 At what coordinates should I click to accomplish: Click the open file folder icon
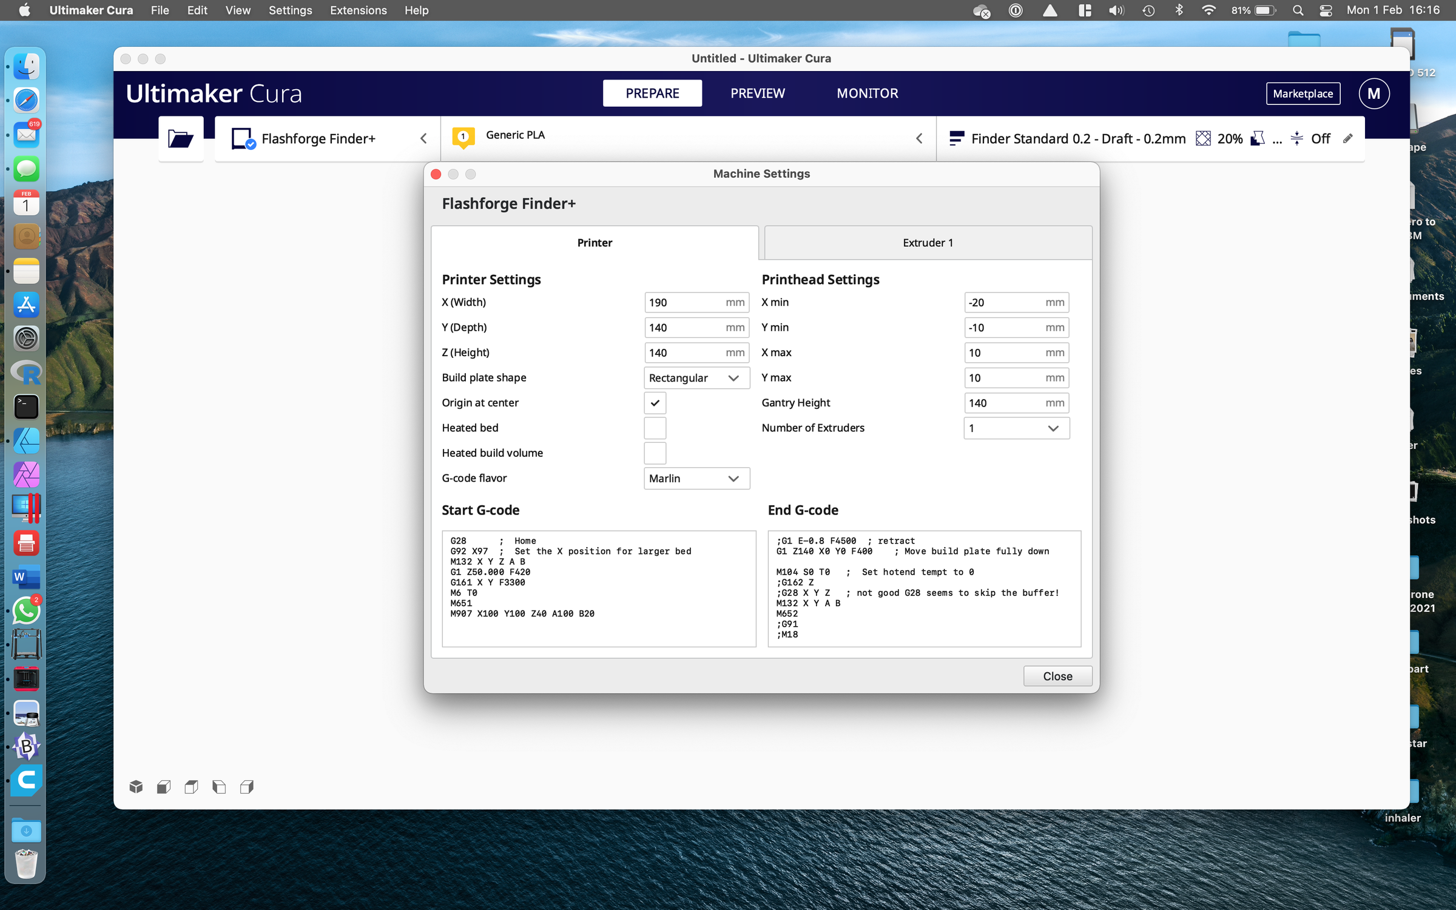(180, 139)
